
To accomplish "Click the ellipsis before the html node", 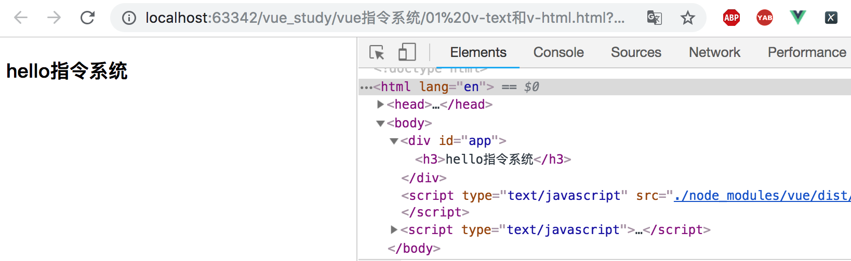I will click(366, 88).
